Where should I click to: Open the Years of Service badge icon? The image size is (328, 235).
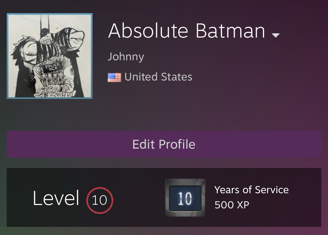tap(185, 198)
